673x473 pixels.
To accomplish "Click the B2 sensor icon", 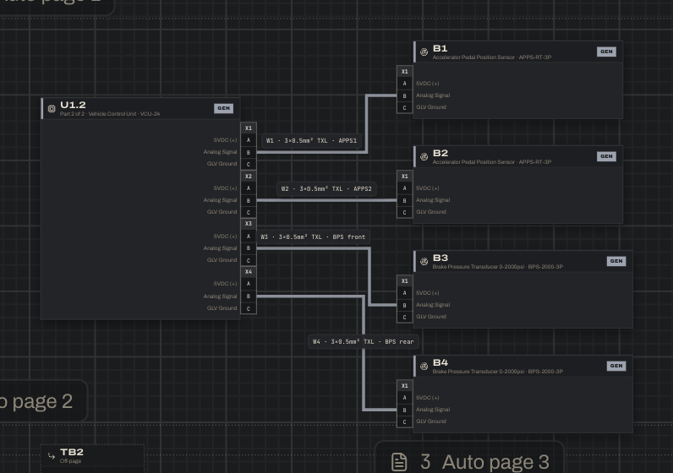I will click(x=424, y=156).
